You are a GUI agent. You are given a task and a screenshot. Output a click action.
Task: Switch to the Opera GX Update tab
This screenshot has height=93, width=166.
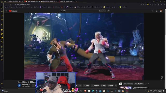click(x=66, y=1)
